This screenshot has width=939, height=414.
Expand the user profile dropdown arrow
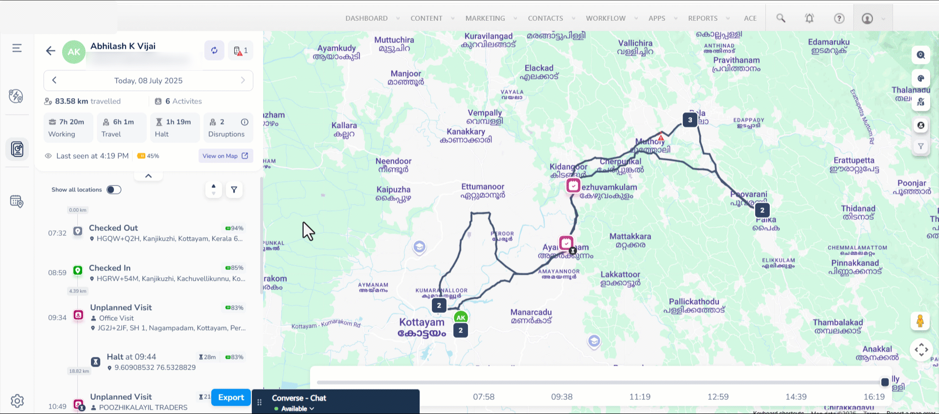point(883,19)
